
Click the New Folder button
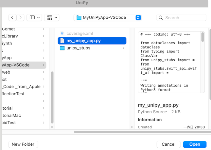tap(23, 144)
